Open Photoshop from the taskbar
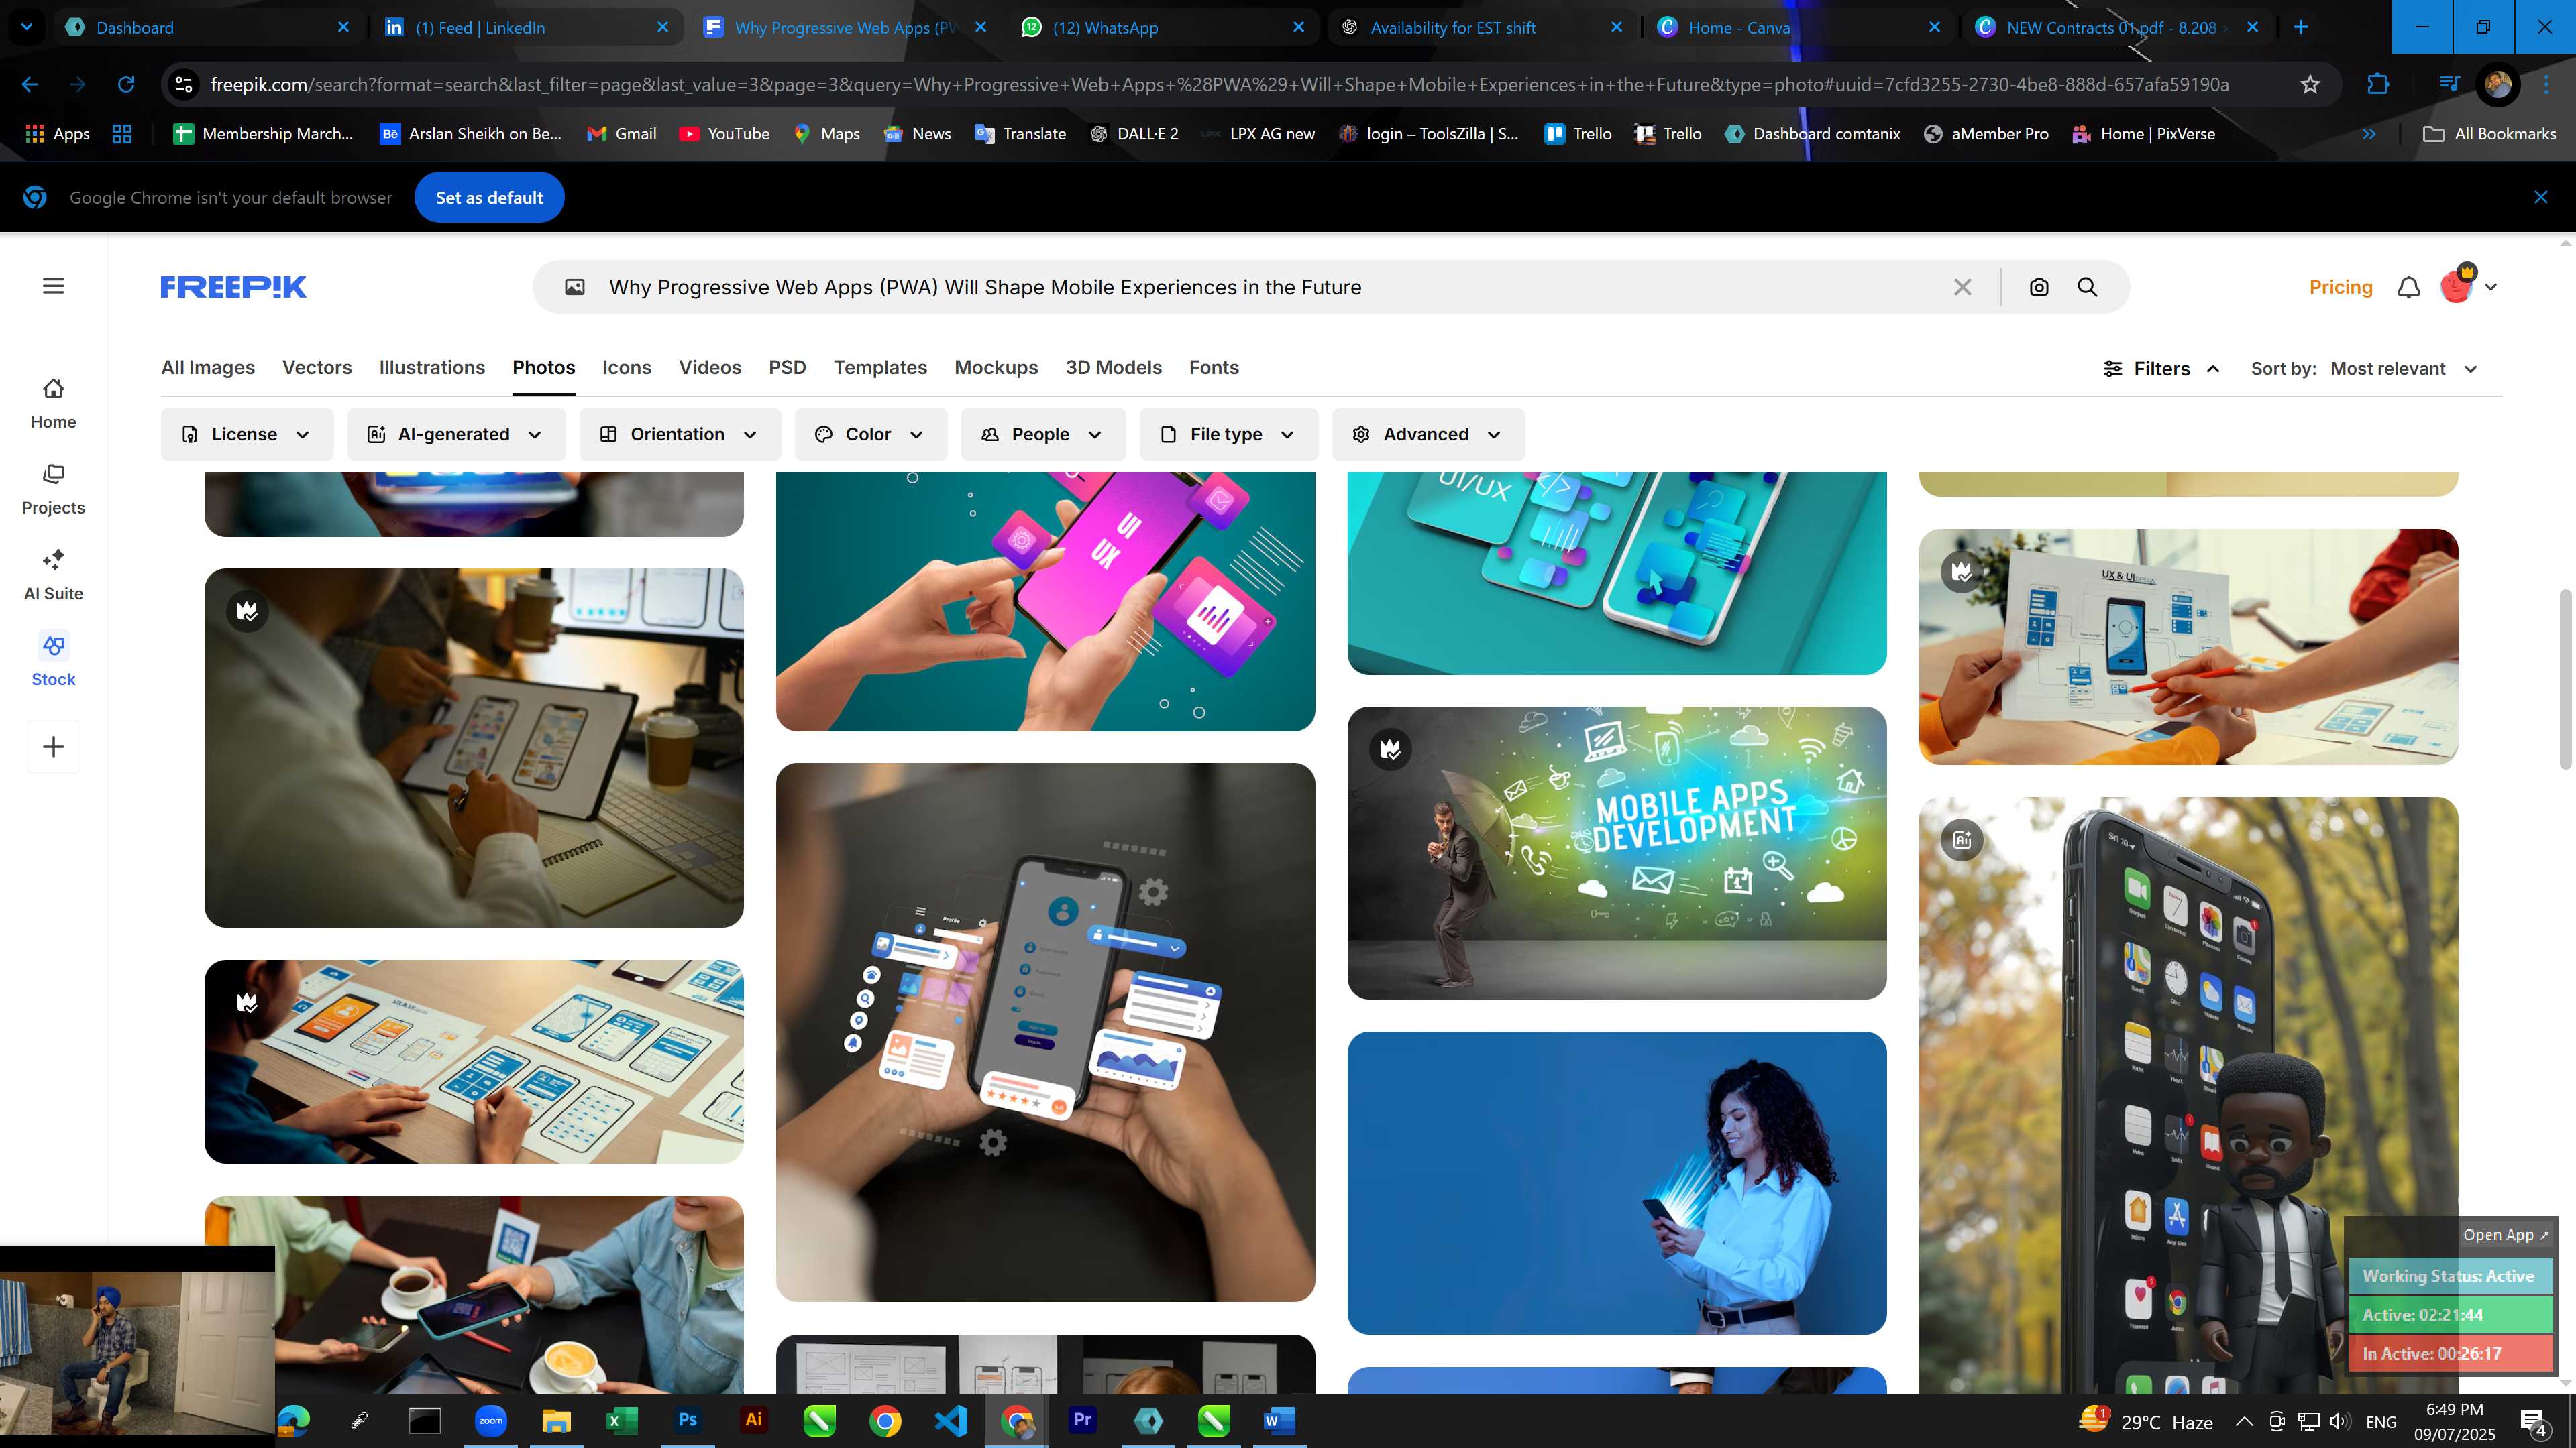The height and width of the screenshot is (1448, 2576). (688, 1420)
